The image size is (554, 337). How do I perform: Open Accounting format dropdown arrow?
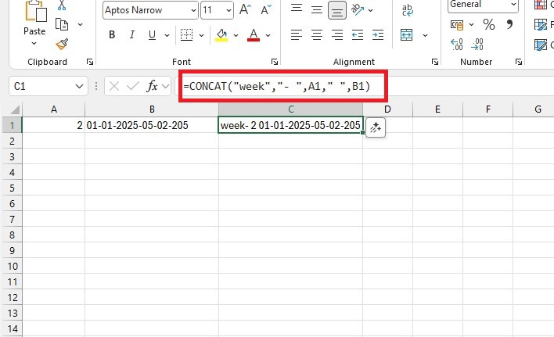[471, 25]
